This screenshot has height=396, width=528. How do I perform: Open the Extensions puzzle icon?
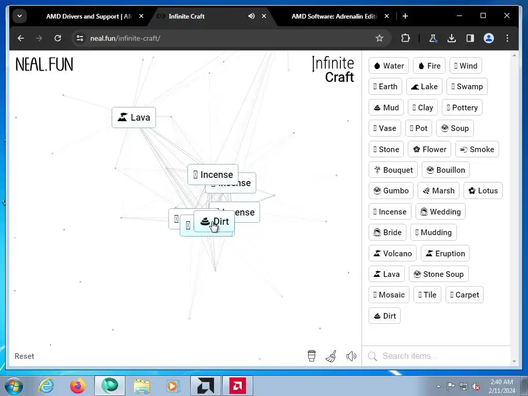tap(405, 38)
